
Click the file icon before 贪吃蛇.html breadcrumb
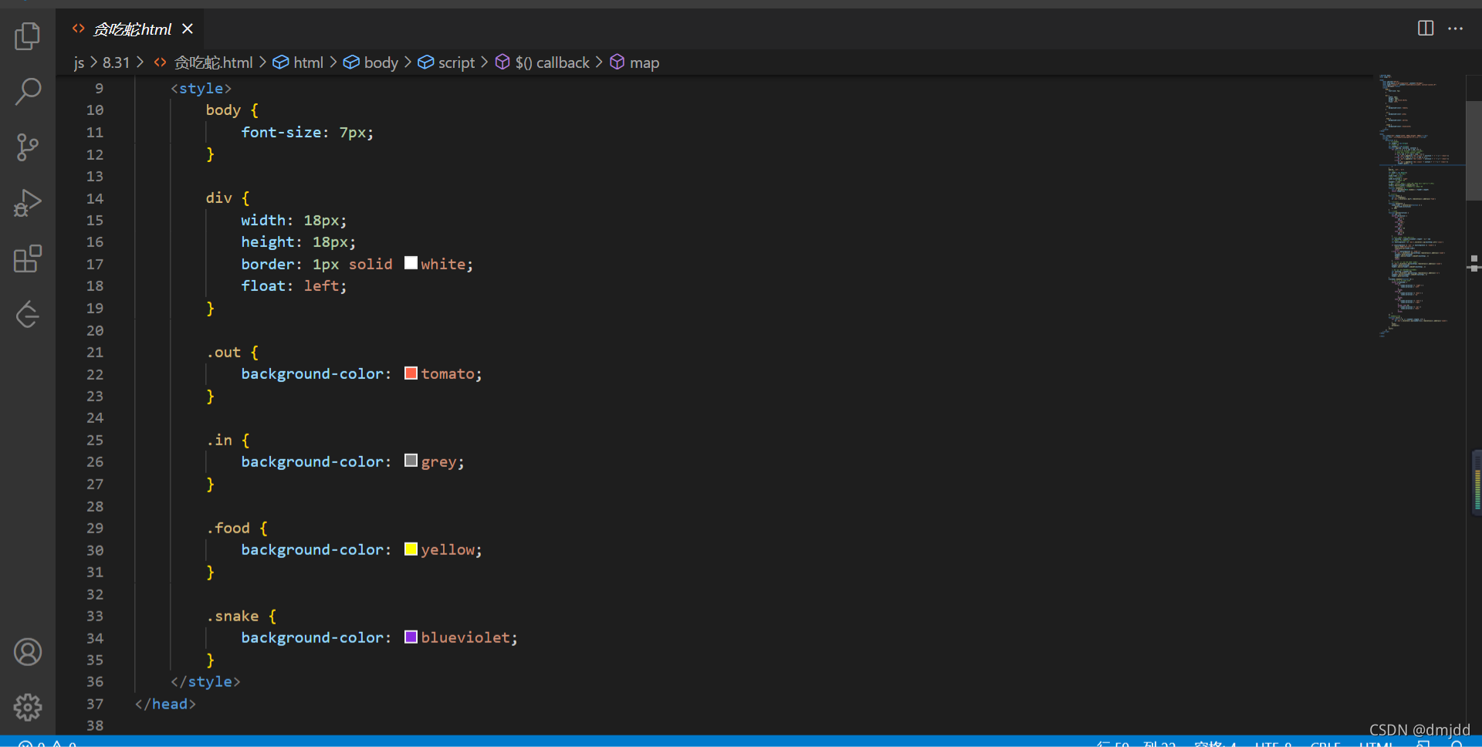coord(161,63)
